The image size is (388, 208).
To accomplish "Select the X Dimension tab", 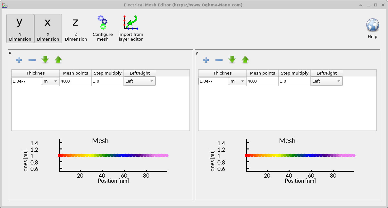I will (x=48, y=28).
